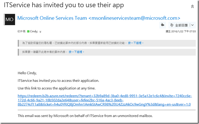The height and width of the screenshot is (124, 199).
Task: Expand the recipients list chevron after Cindy
Action: 40,32
